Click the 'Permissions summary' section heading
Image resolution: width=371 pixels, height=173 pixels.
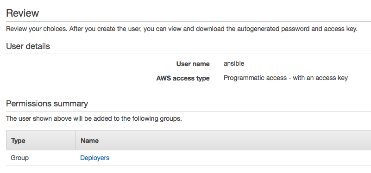tap(47, 104)
